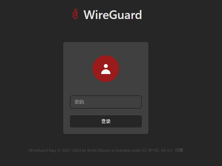Click the 密码 placeholder text

tap(79, 102)
